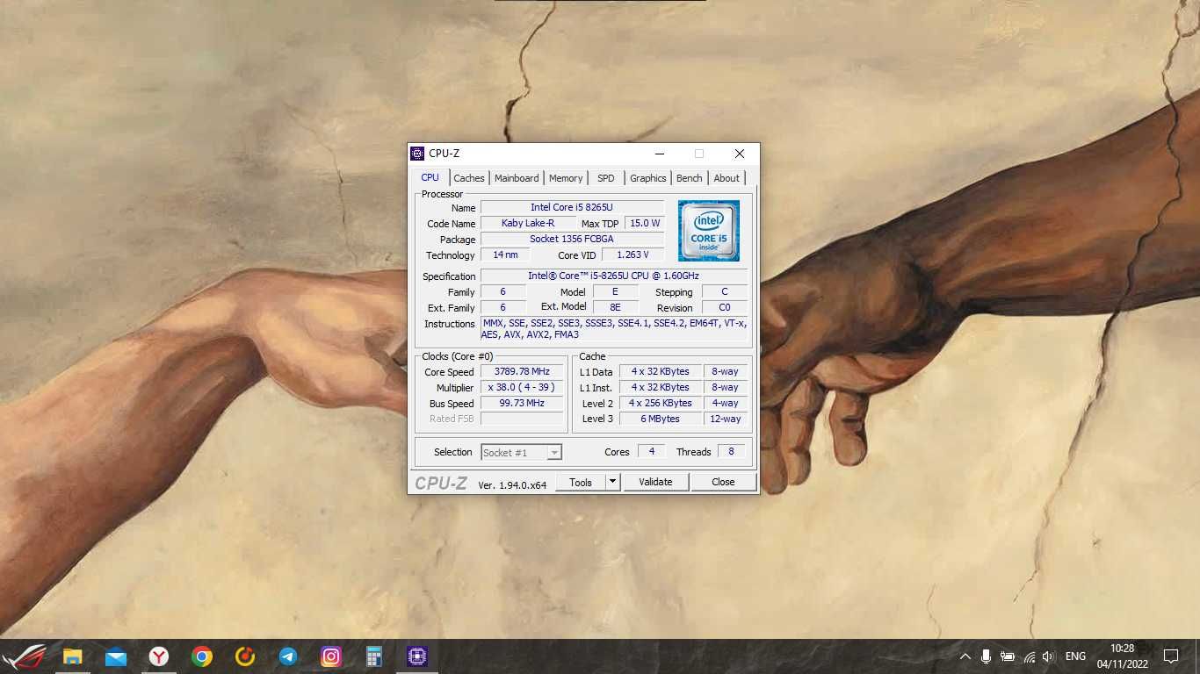
Task: Switch the ENG input language indicator
Action: (x=1075, y=656)
